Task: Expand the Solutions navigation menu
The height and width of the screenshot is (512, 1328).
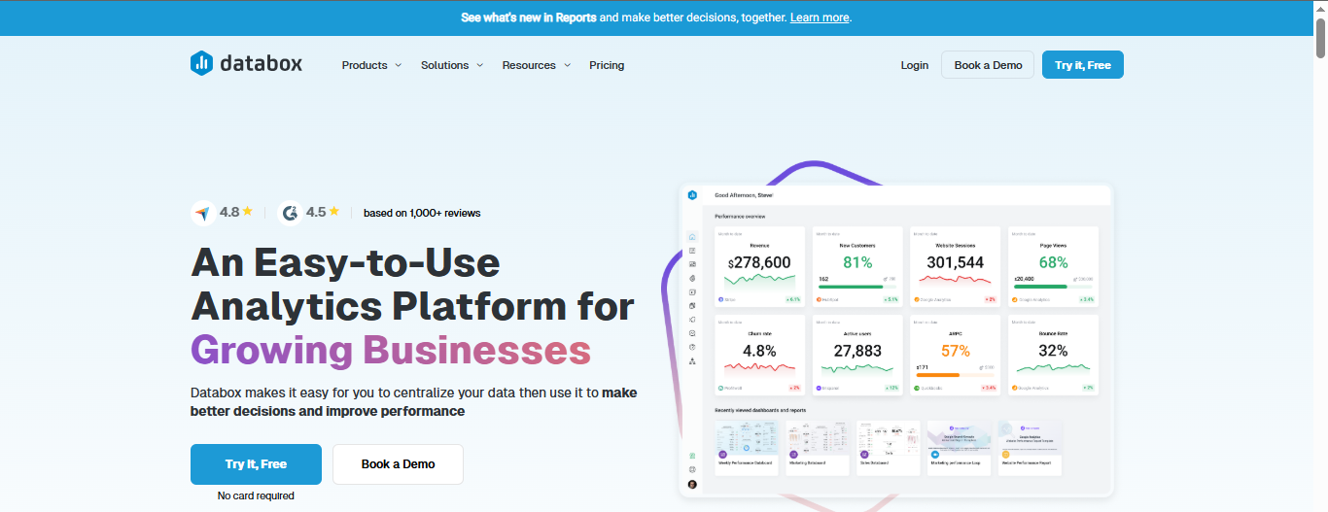Action: [x=452, y=65]
